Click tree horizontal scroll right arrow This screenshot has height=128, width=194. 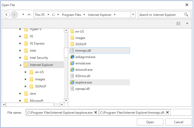pos(62,105)
